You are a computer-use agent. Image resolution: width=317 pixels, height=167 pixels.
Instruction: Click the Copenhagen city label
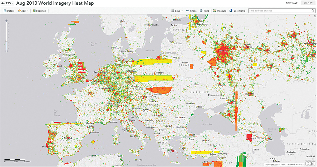coord(127,51)
